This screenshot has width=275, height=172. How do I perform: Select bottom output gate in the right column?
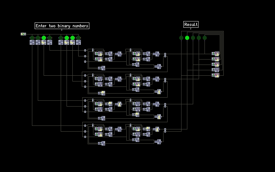point(216,75)
